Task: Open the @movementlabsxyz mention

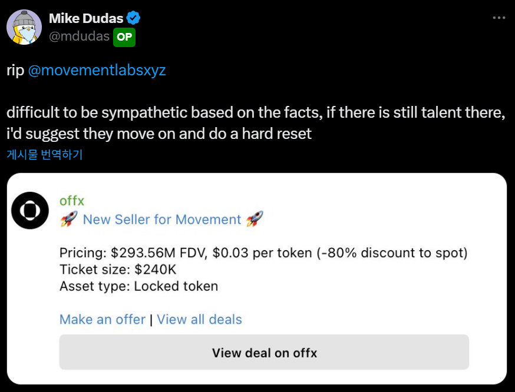Action: point(97,71)
